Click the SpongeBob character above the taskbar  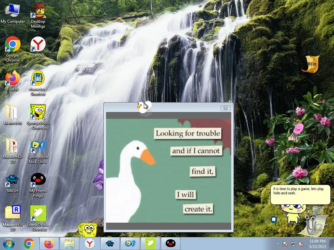[87, 230]
